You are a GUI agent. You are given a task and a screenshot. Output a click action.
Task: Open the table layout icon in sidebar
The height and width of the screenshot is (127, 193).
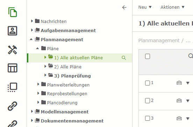pos(13,68)
